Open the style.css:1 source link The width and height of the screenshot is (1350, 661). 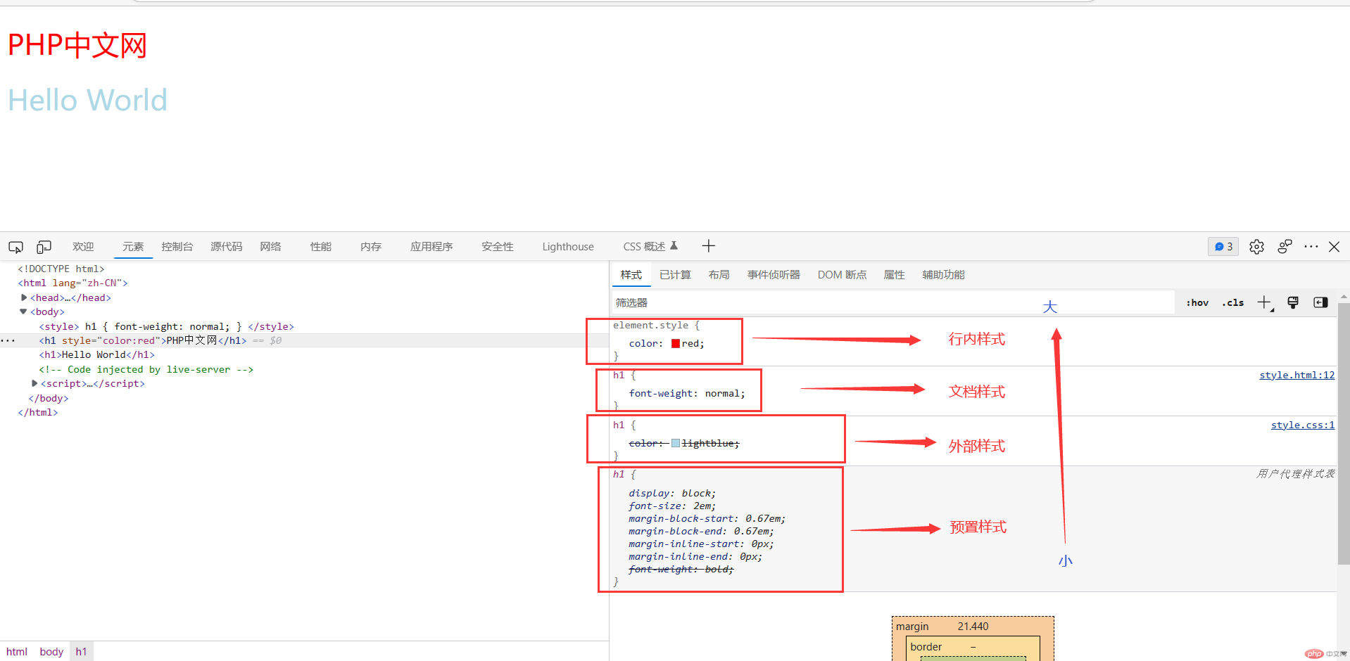[x=1302, y=425]
